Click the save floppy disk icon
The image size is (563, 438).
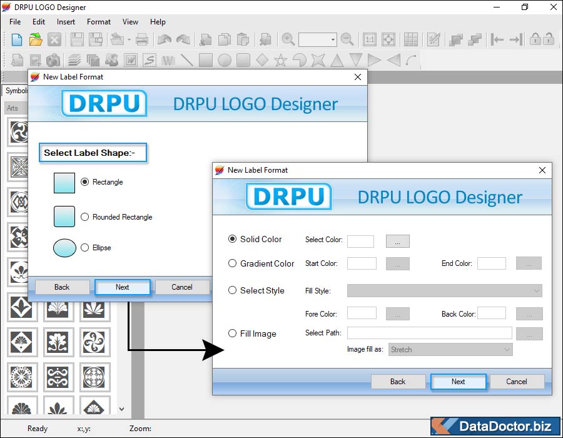coord(77,39)
